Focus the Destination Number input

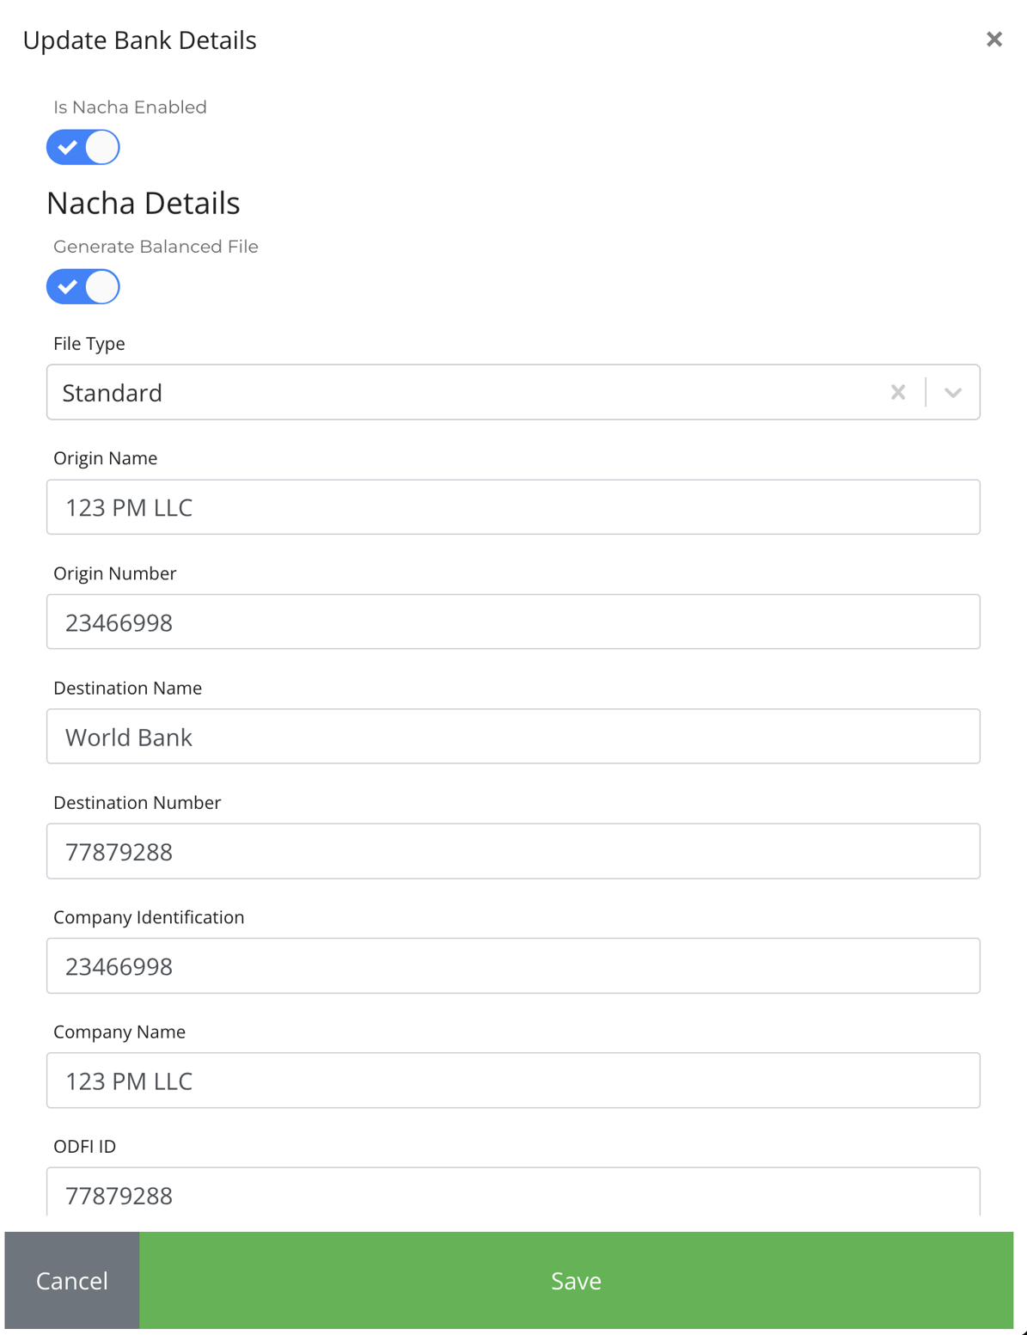[513, 851]
